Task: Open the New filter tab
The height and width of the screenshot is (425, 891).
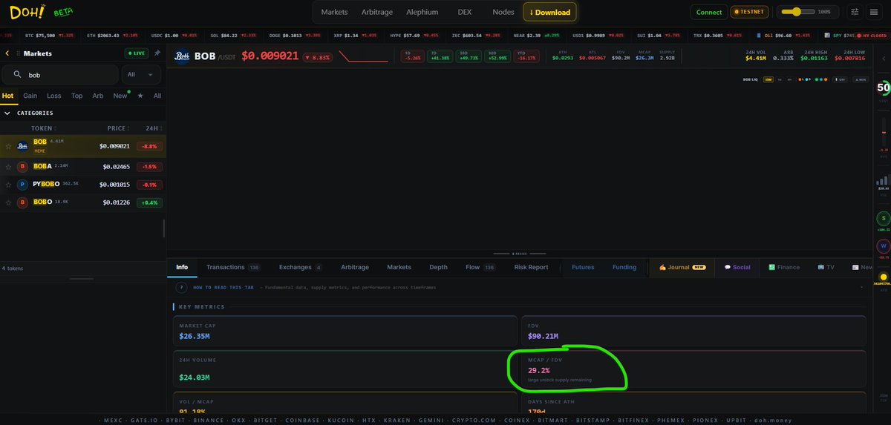Action: (120, 96)
